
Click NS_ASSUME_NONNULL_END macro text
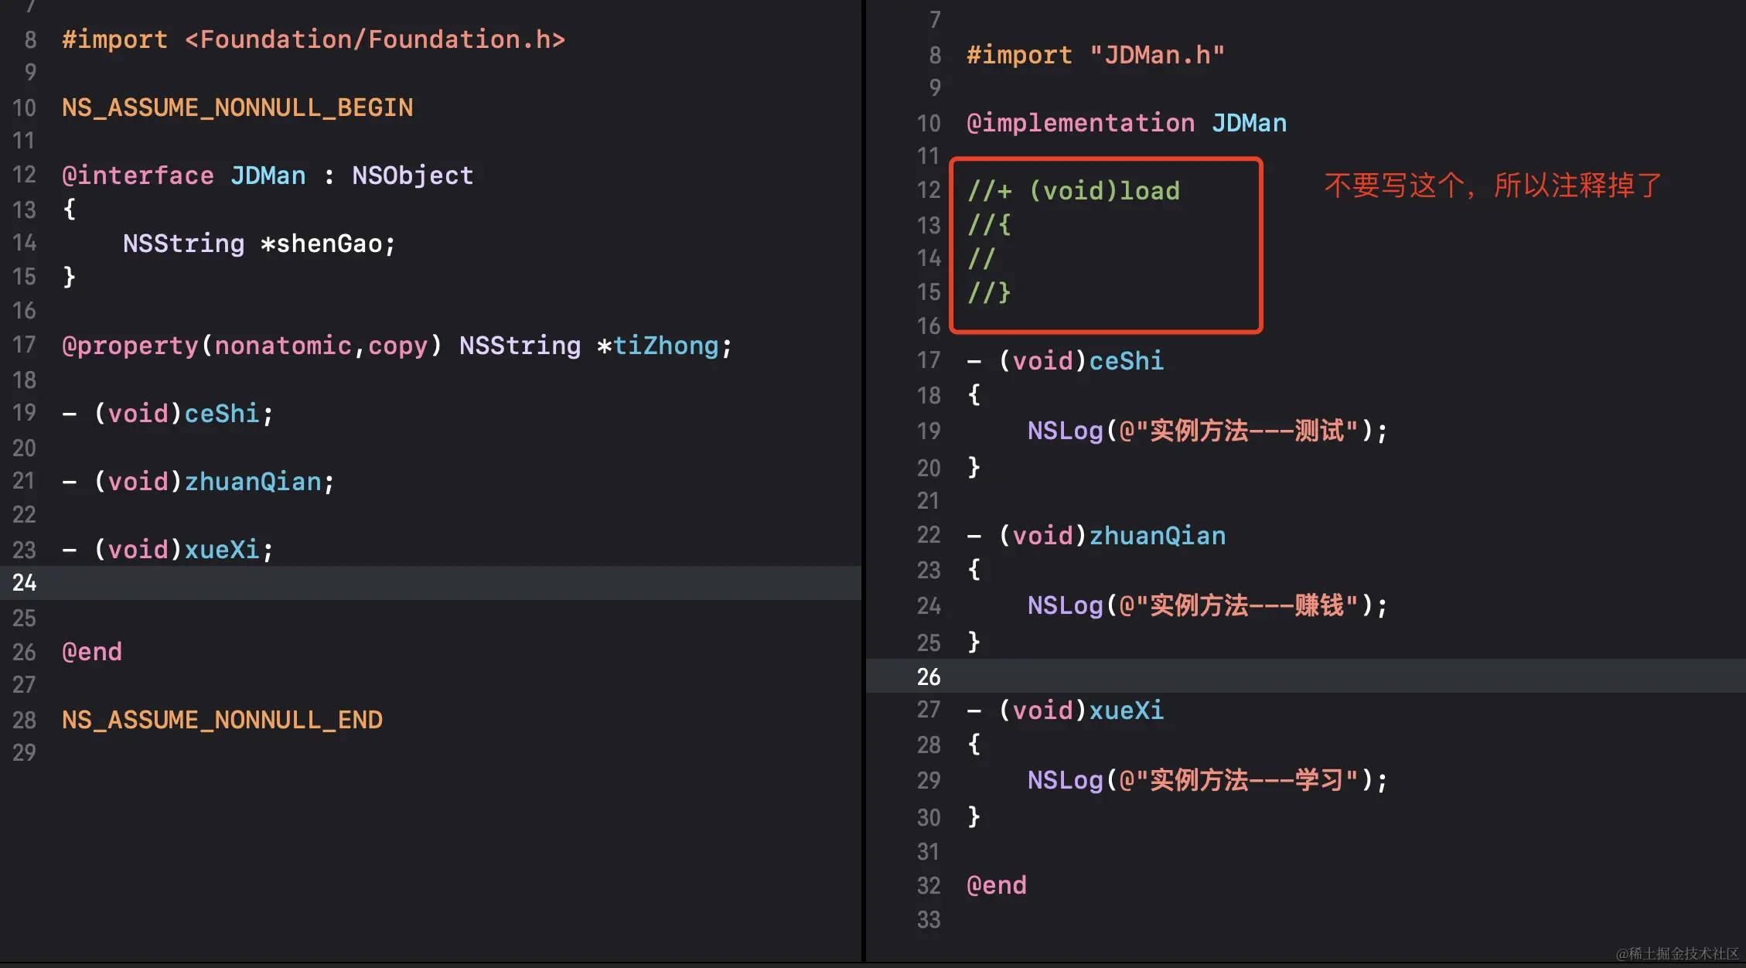tap(223, 720)
